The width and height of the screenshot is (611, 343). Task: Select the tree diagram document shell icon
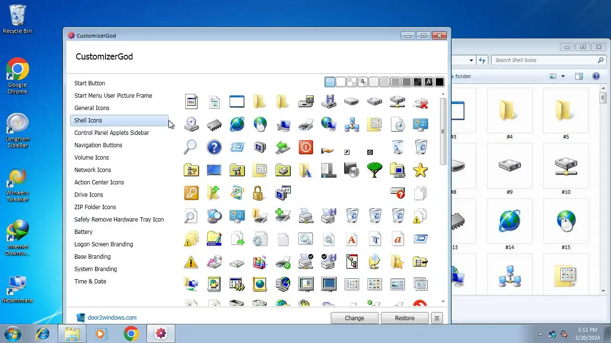351,262
